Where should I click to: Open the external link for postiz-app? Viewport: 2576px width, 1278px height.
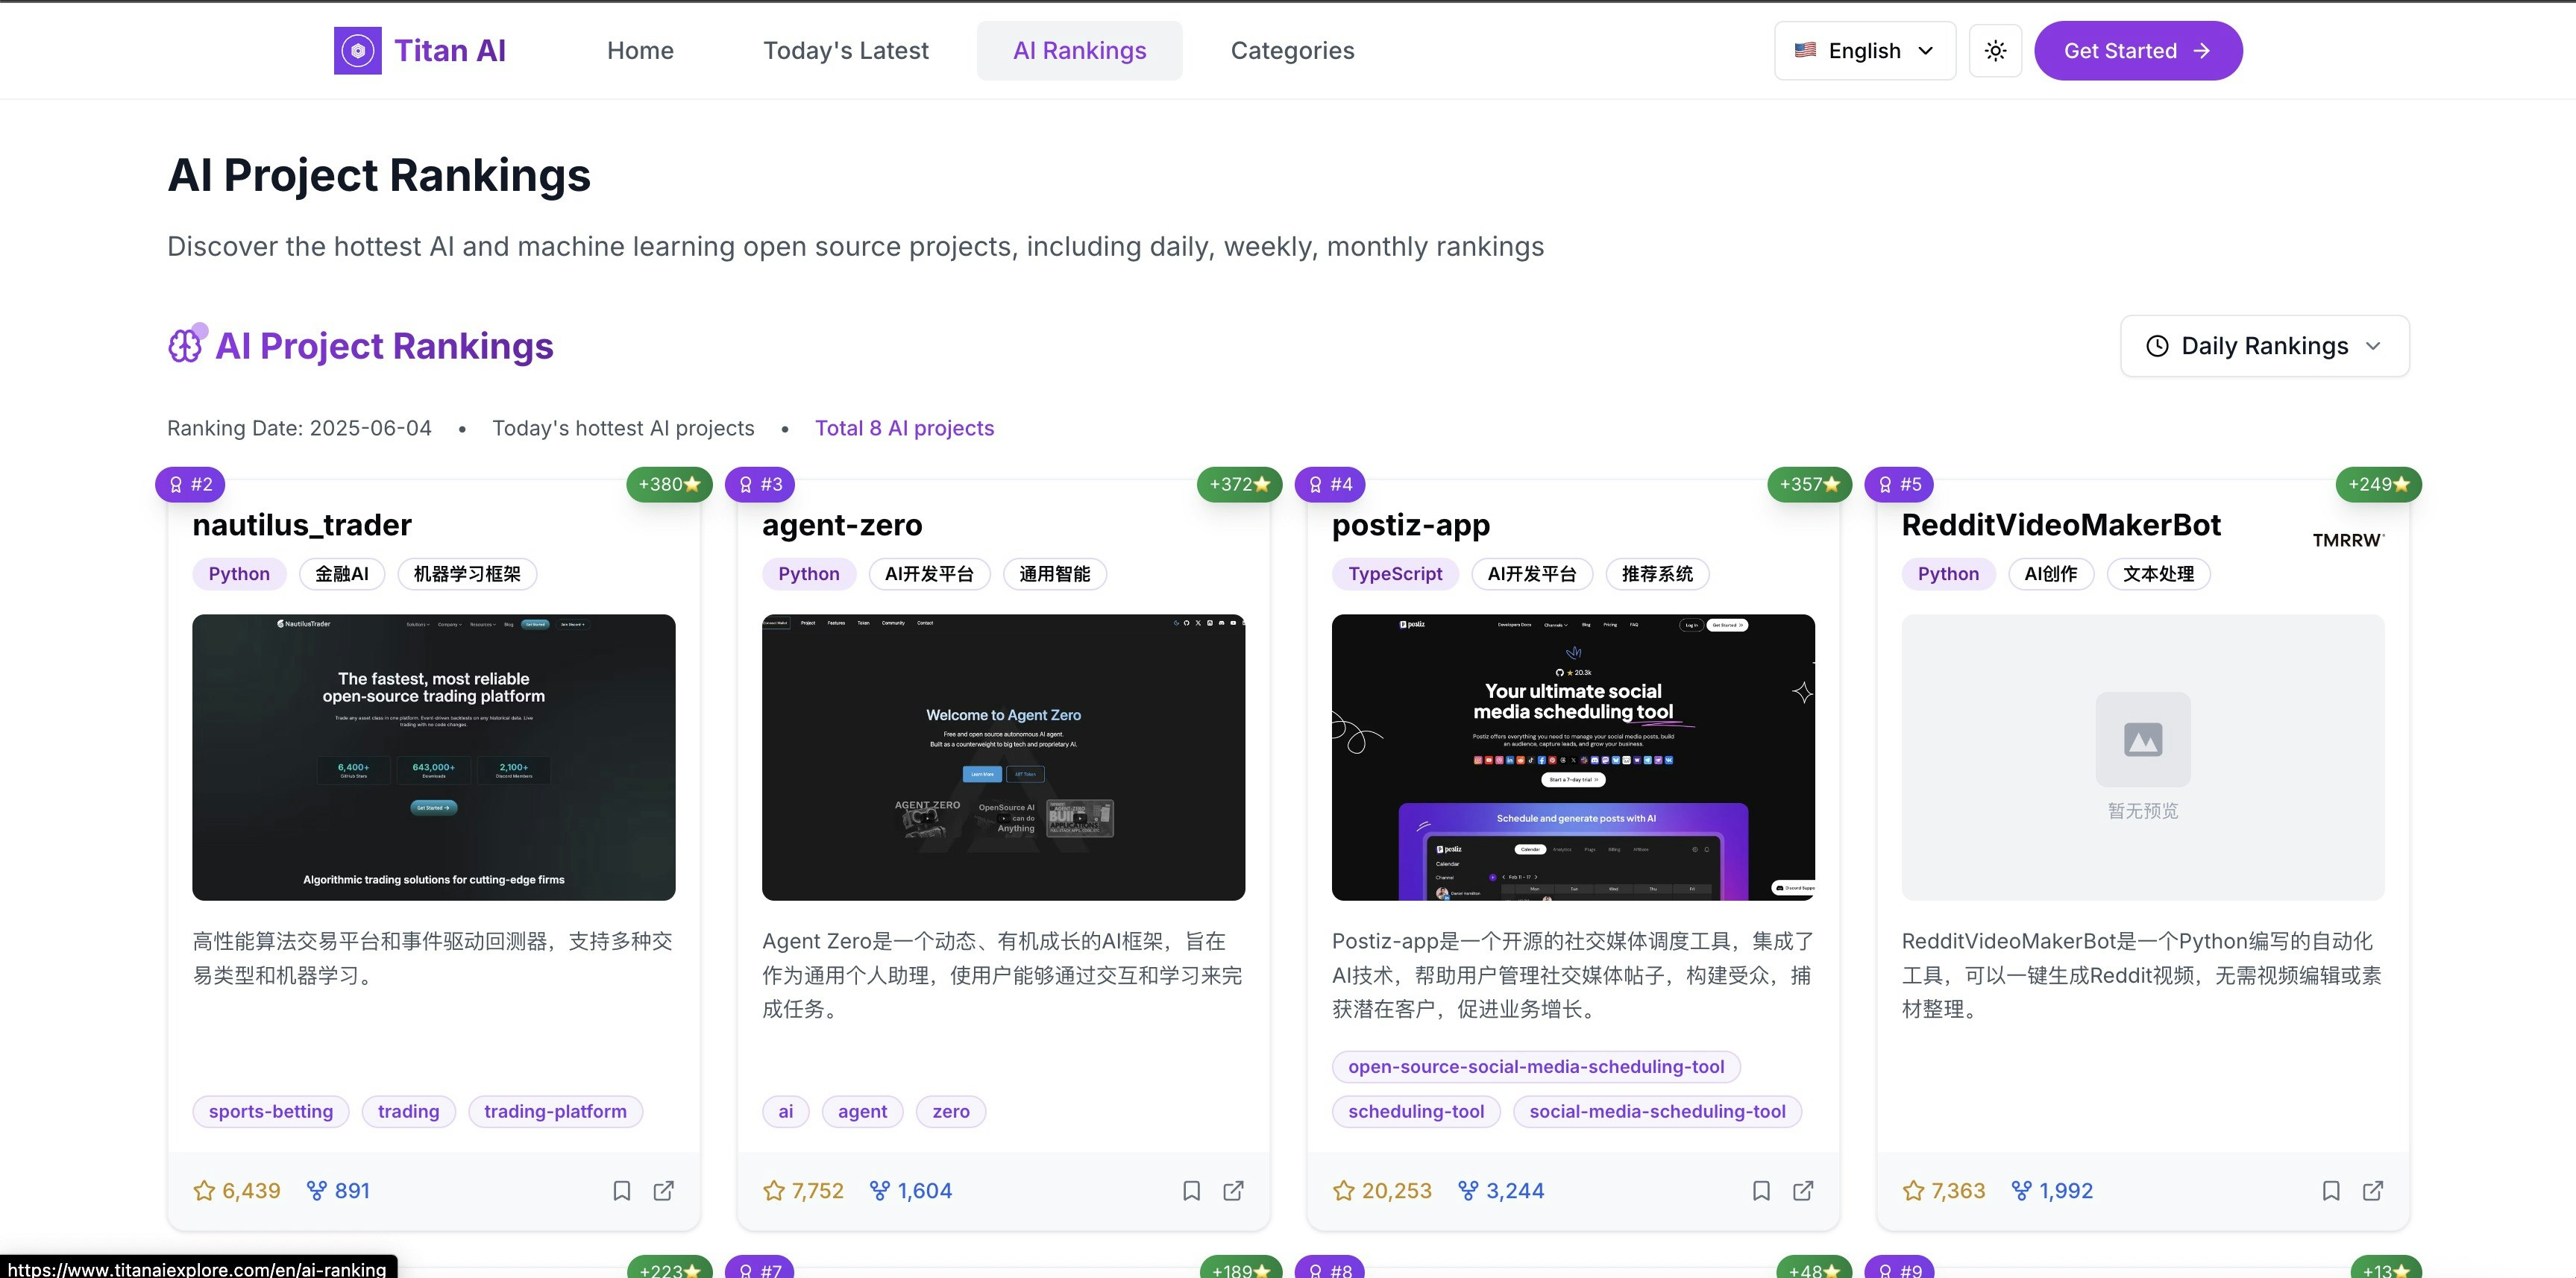click(1803, 1191)
